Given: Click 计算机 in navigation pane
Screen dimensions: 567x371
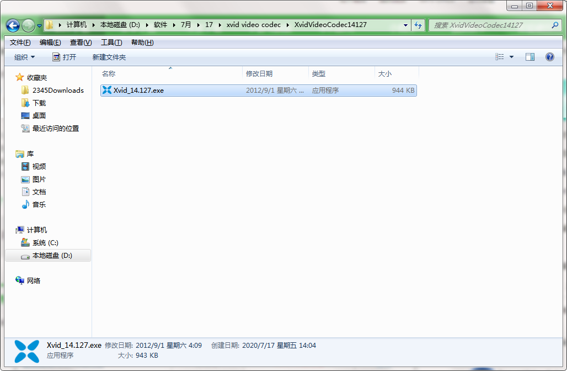Looking at the screenshot, I should (37, 230).
